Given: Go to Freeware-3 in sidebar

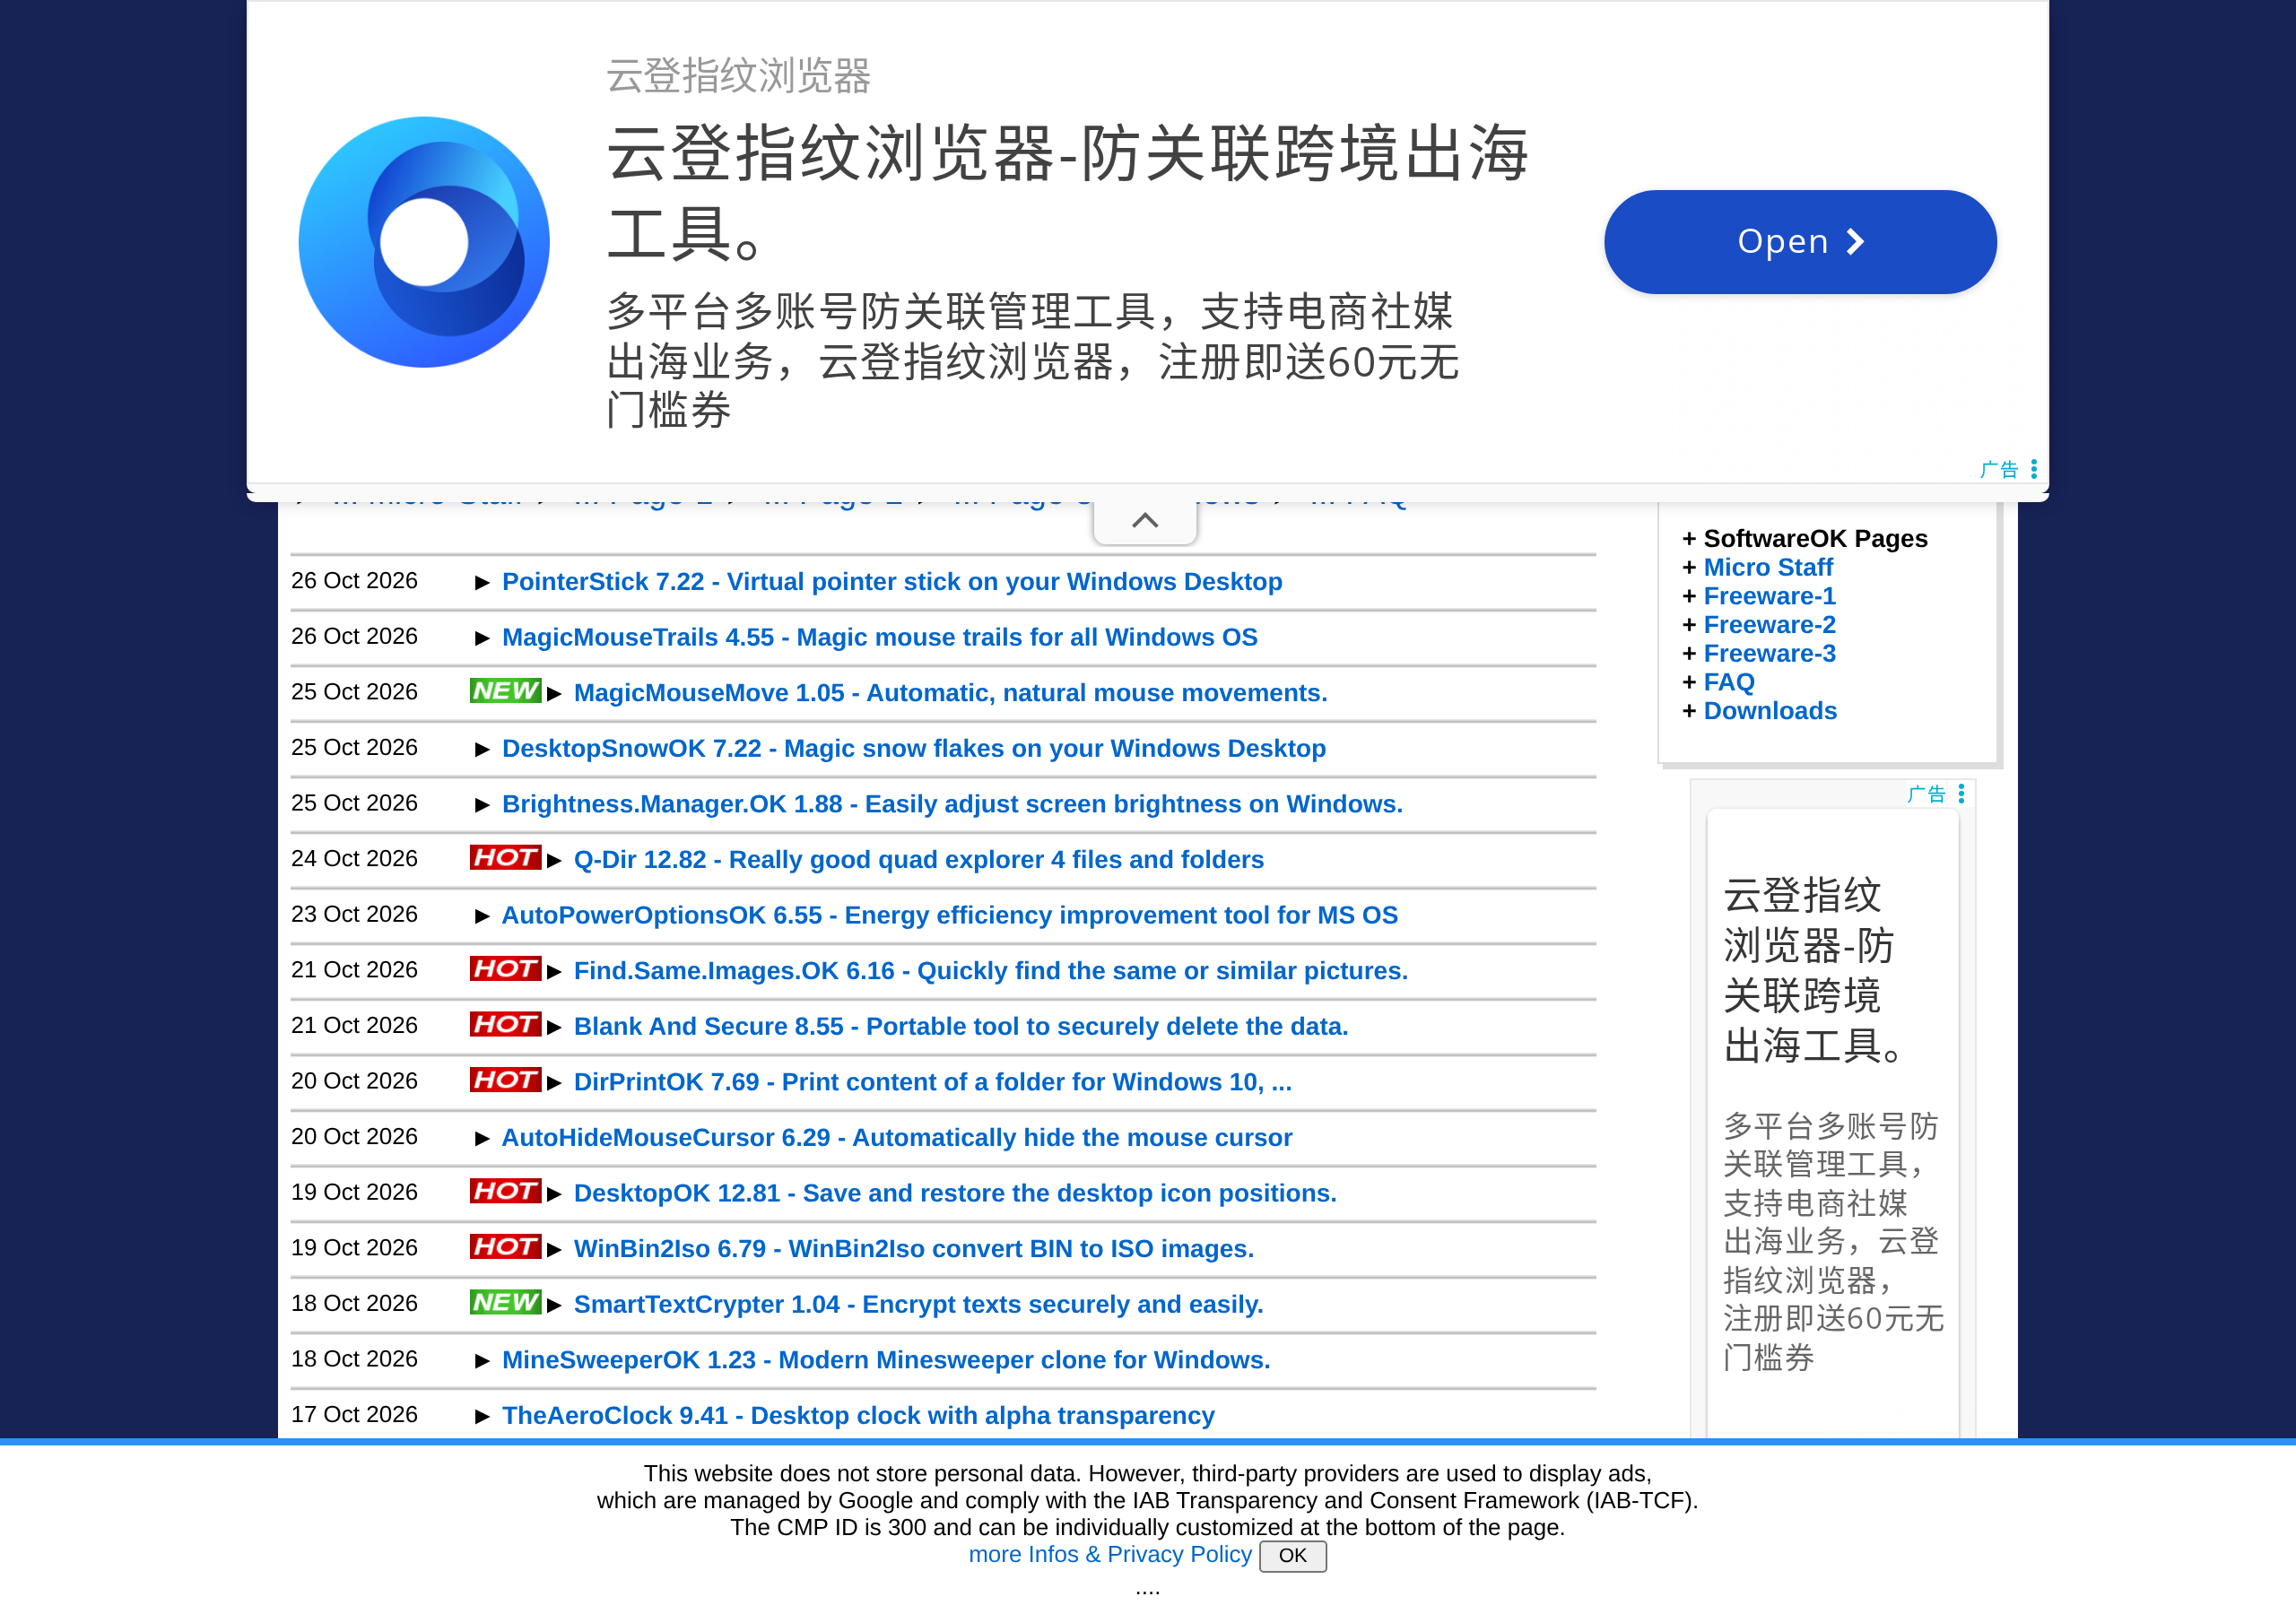Looking at the screenshot, I should pyautogui.click(x=1769, y=654).
